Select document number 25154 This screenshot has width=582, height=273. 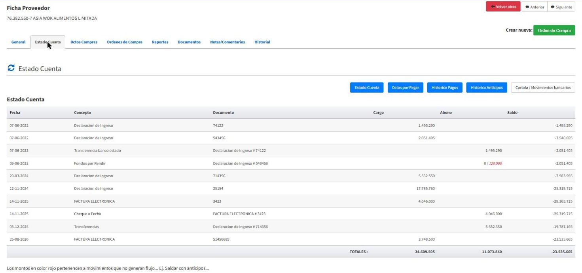point(218,189)
